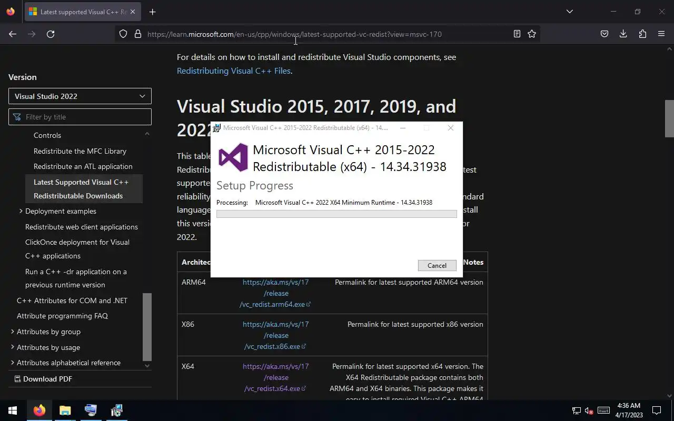Bookmark this page with the star icon
This screenshot has height=421, width=674.
(532, 34)
